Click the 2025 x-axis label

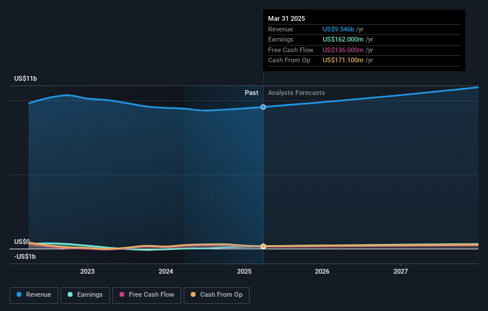[244, 271]
